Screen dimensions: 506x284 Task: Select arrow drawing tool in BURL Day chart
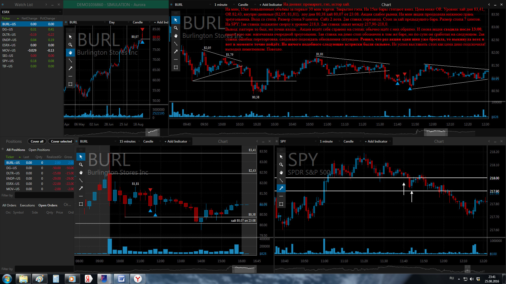coord(70,68)
